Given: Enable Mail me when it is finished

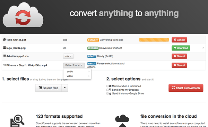Looking at the screenshot, I should (107, 86).
